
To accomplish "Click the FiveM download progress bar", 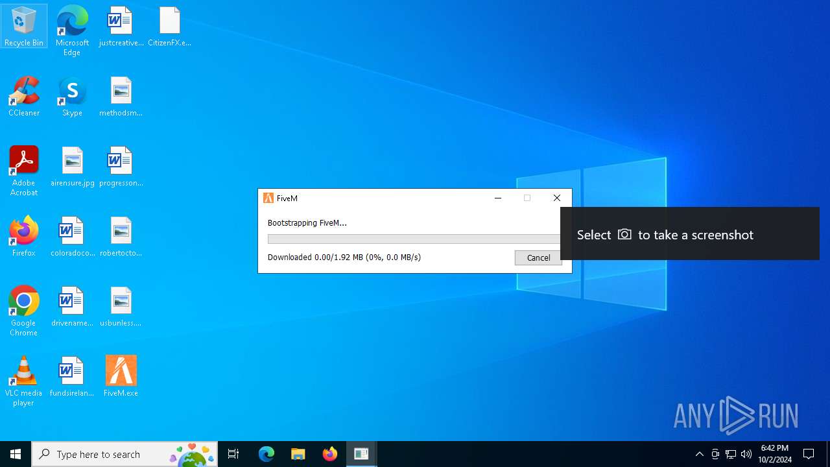I will pos(414,239).
